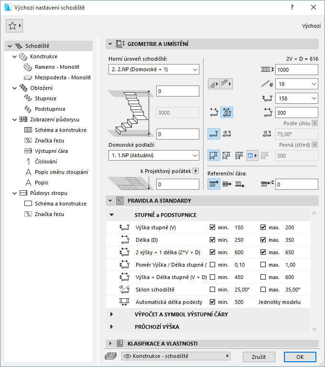This screenshot has width=325, height=367.
Task: Click the rules list scroll down arrow
Action: click(314, 329)
